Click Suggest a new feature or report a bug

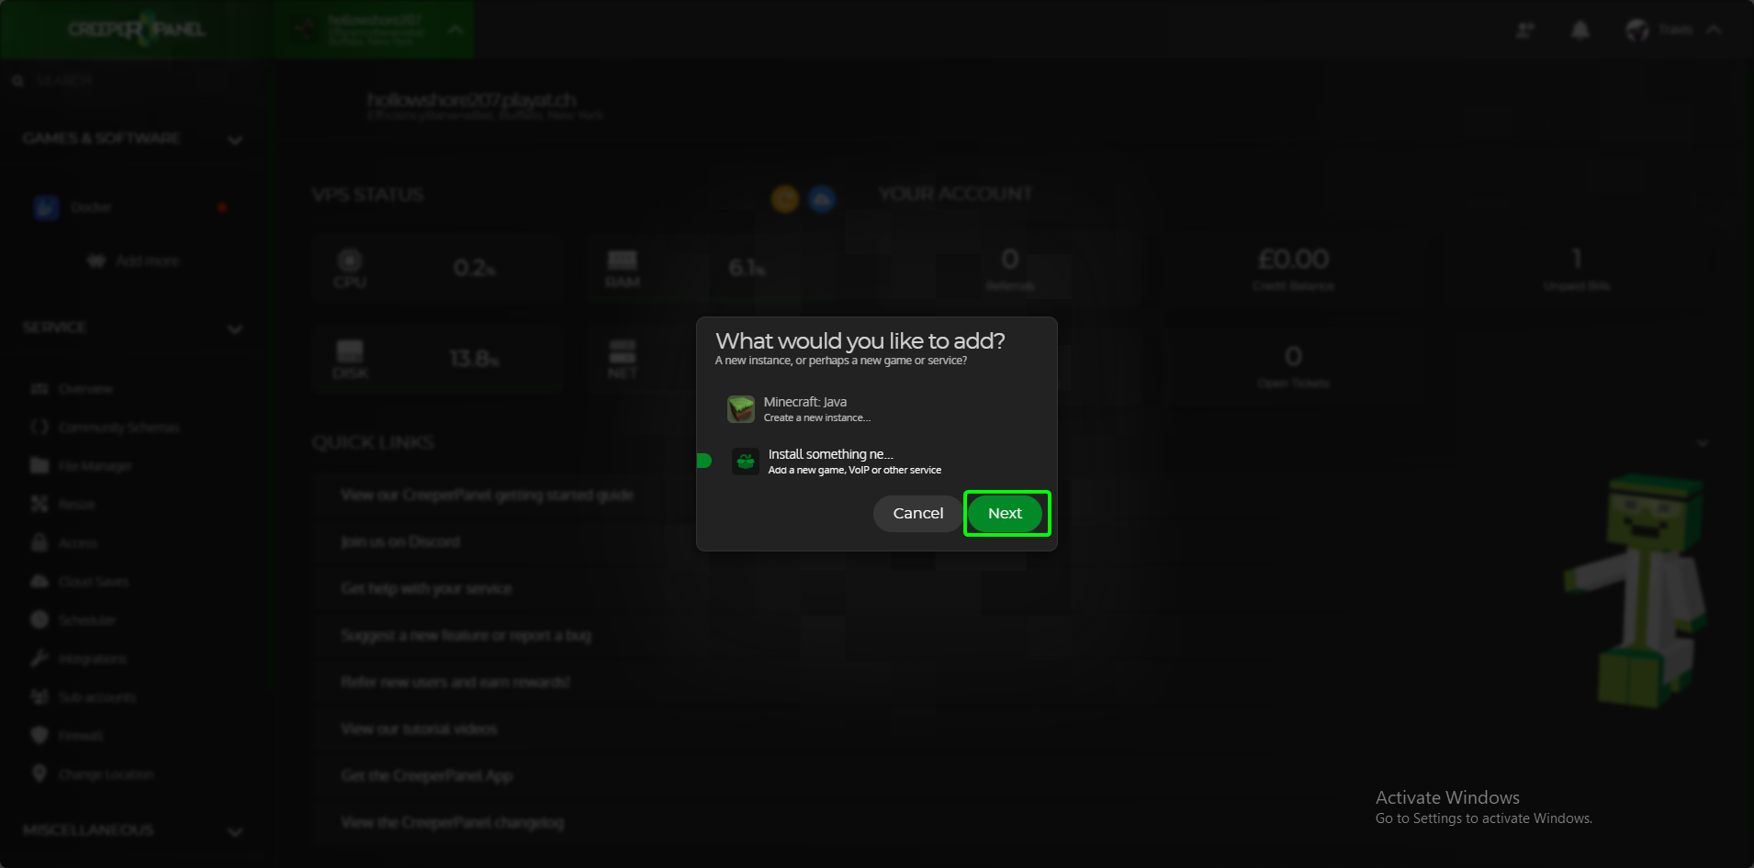(x=466, y=636)
